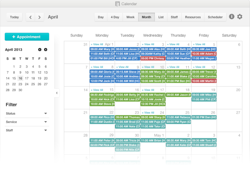Click View All for Apr 1
The height and width of the screenshot is (176, 250).
97,44
